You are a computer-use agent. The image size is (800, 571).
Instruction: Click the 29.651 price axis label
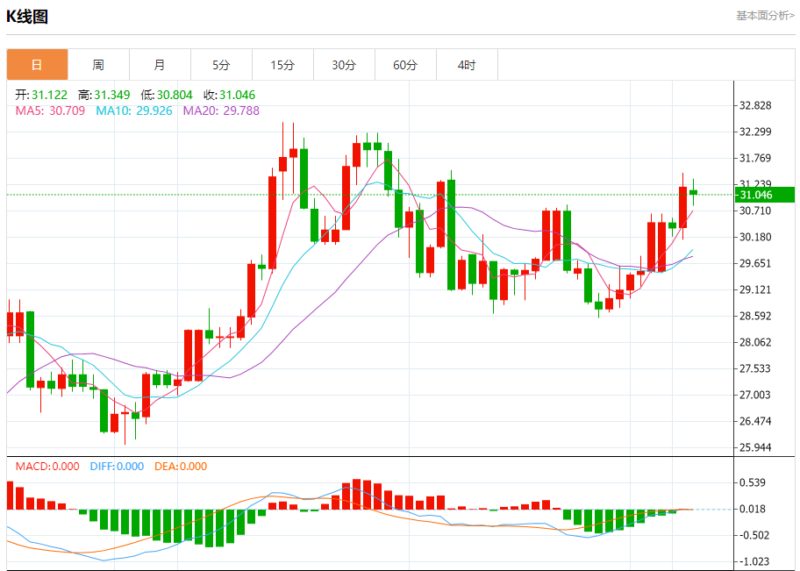pyautogui.click(x=755, y=263)
